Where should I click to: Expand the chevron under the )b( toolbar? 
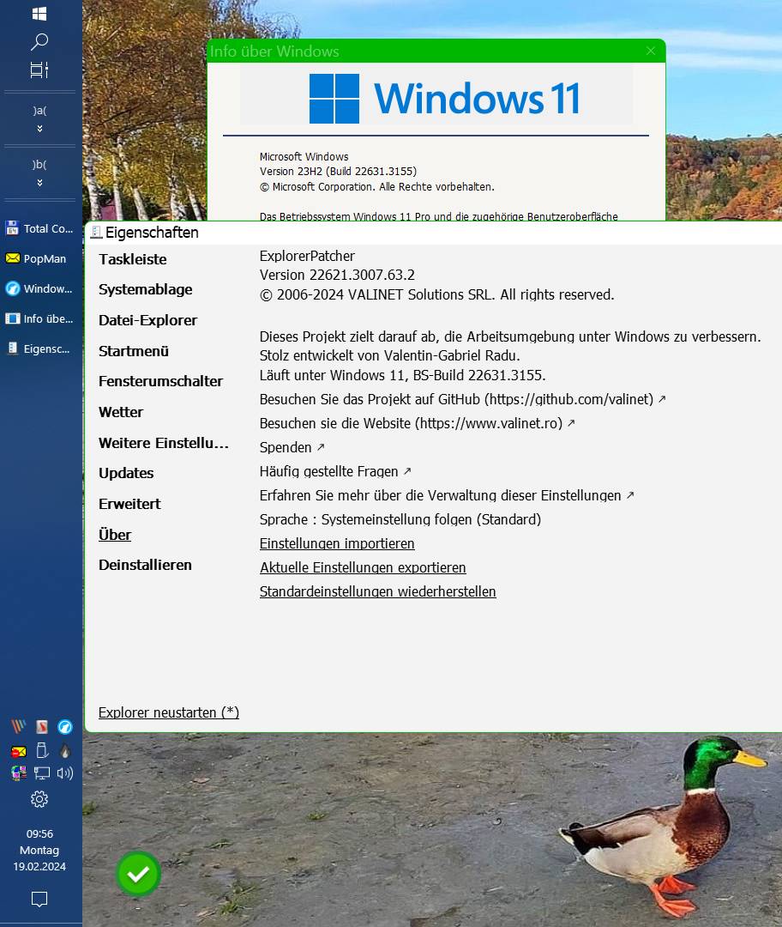[39, 183]
